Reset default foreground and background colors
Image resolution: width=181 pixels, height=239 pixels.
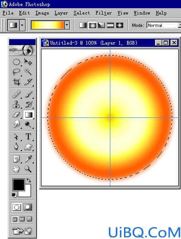14,195
